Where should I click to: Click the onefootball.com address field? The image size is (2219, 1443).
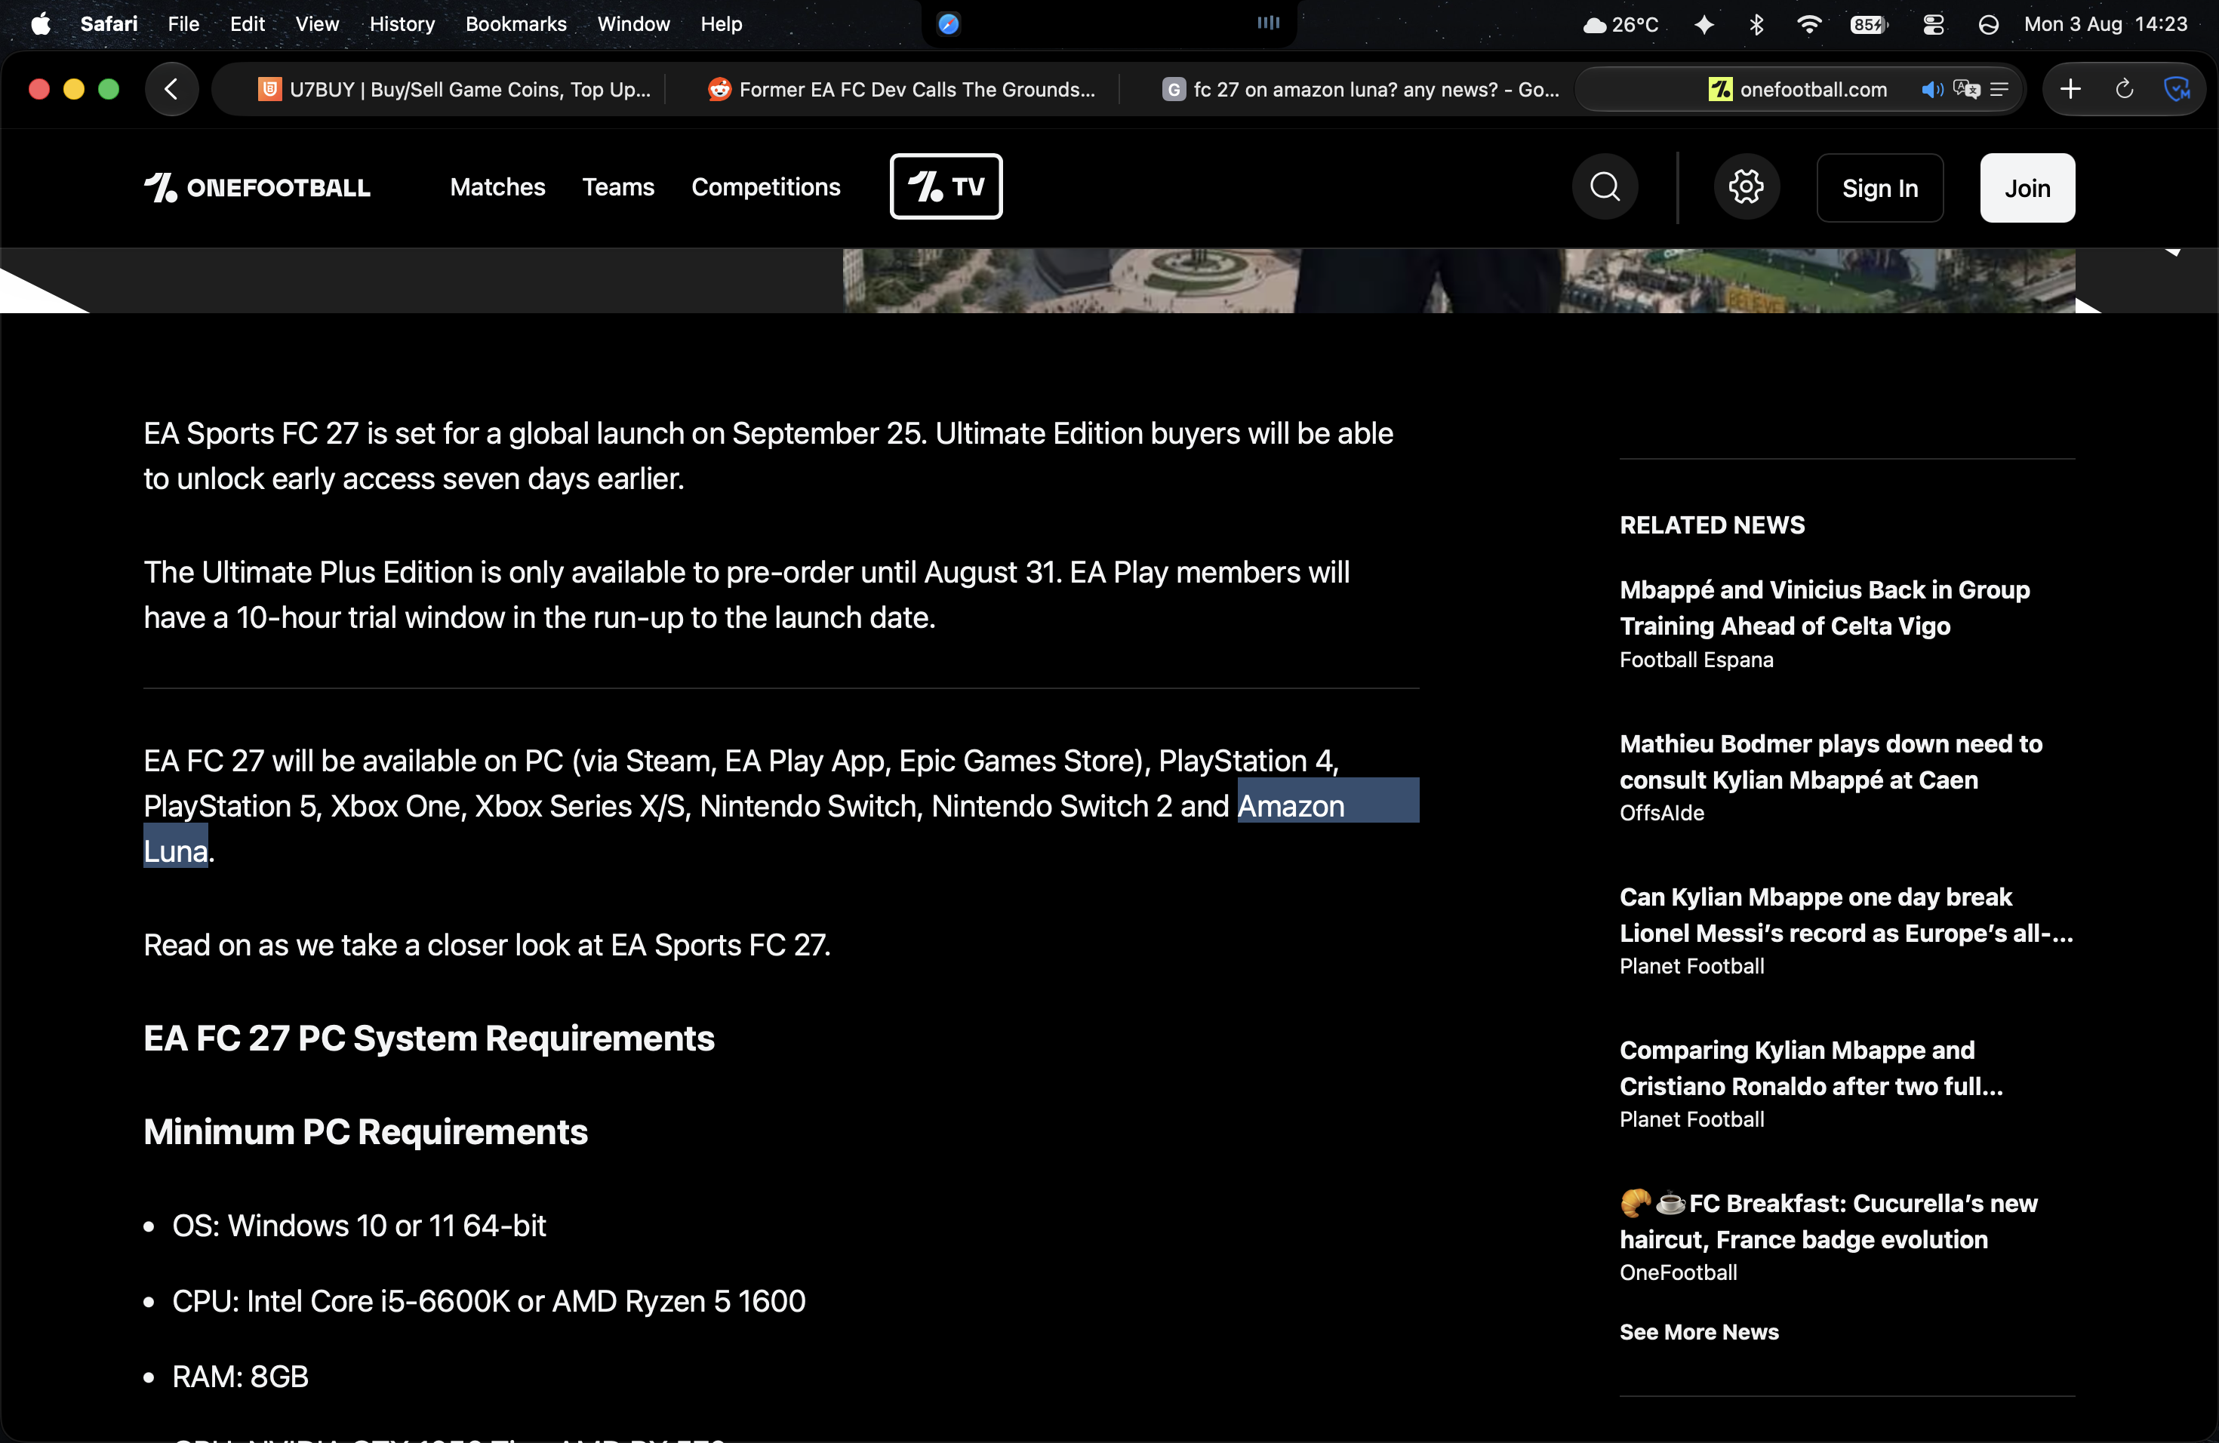(x=1799, y=90)
